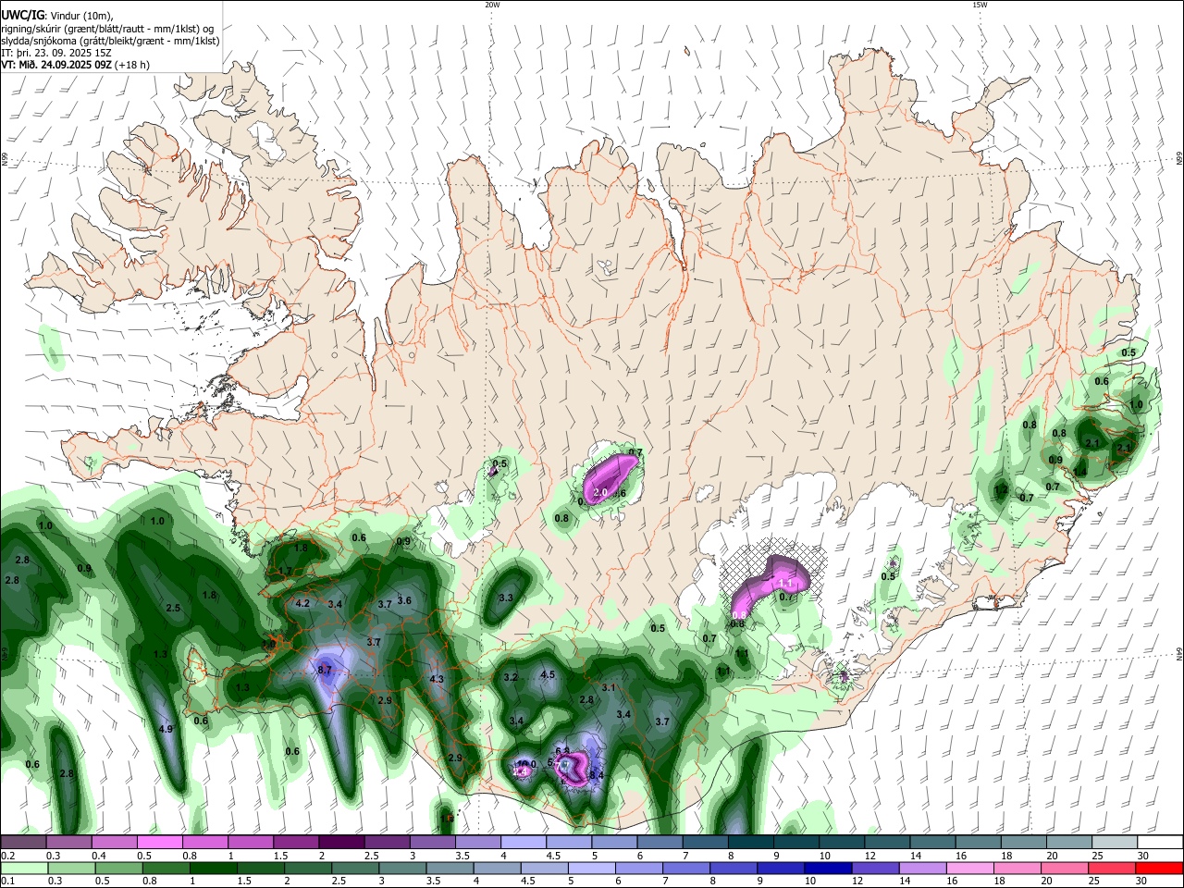
Task: Click the 8.7 precipitation value on the map
Action: point(325,670)
